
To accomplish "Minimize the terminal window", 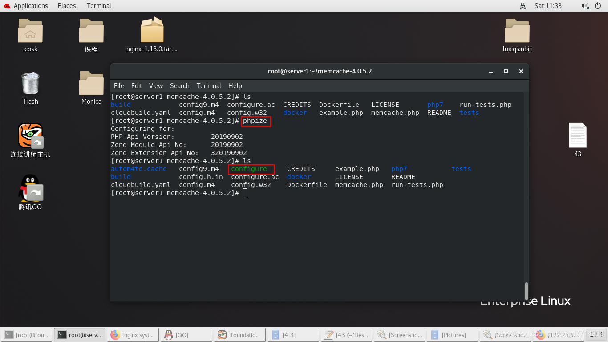I will click(491, 71).
